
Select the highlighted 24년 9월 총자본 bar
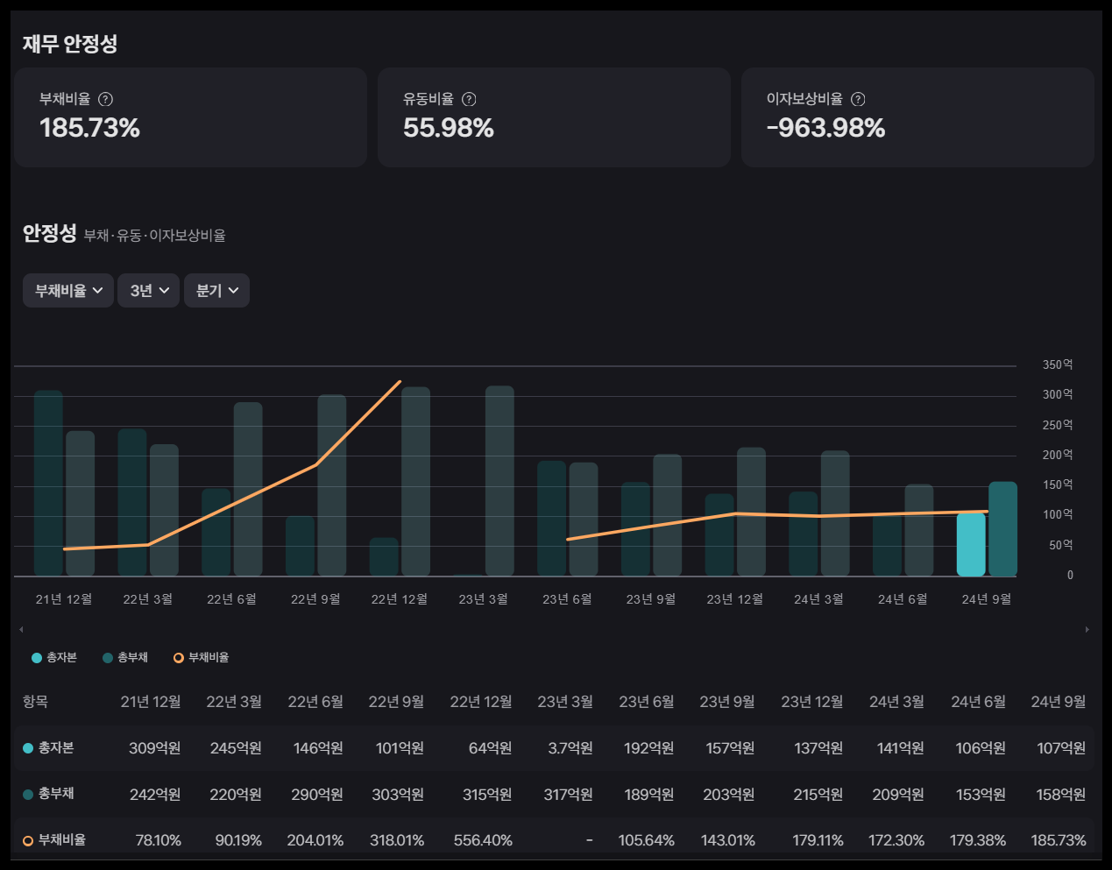pyautogui.click(x=971, y=544)
